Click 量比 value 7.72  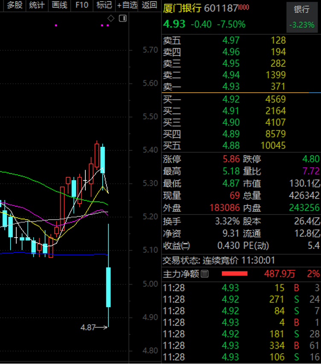[311, 171]
